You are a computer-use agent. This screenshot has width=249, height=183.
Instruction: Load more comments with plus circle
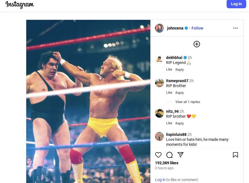197,44
